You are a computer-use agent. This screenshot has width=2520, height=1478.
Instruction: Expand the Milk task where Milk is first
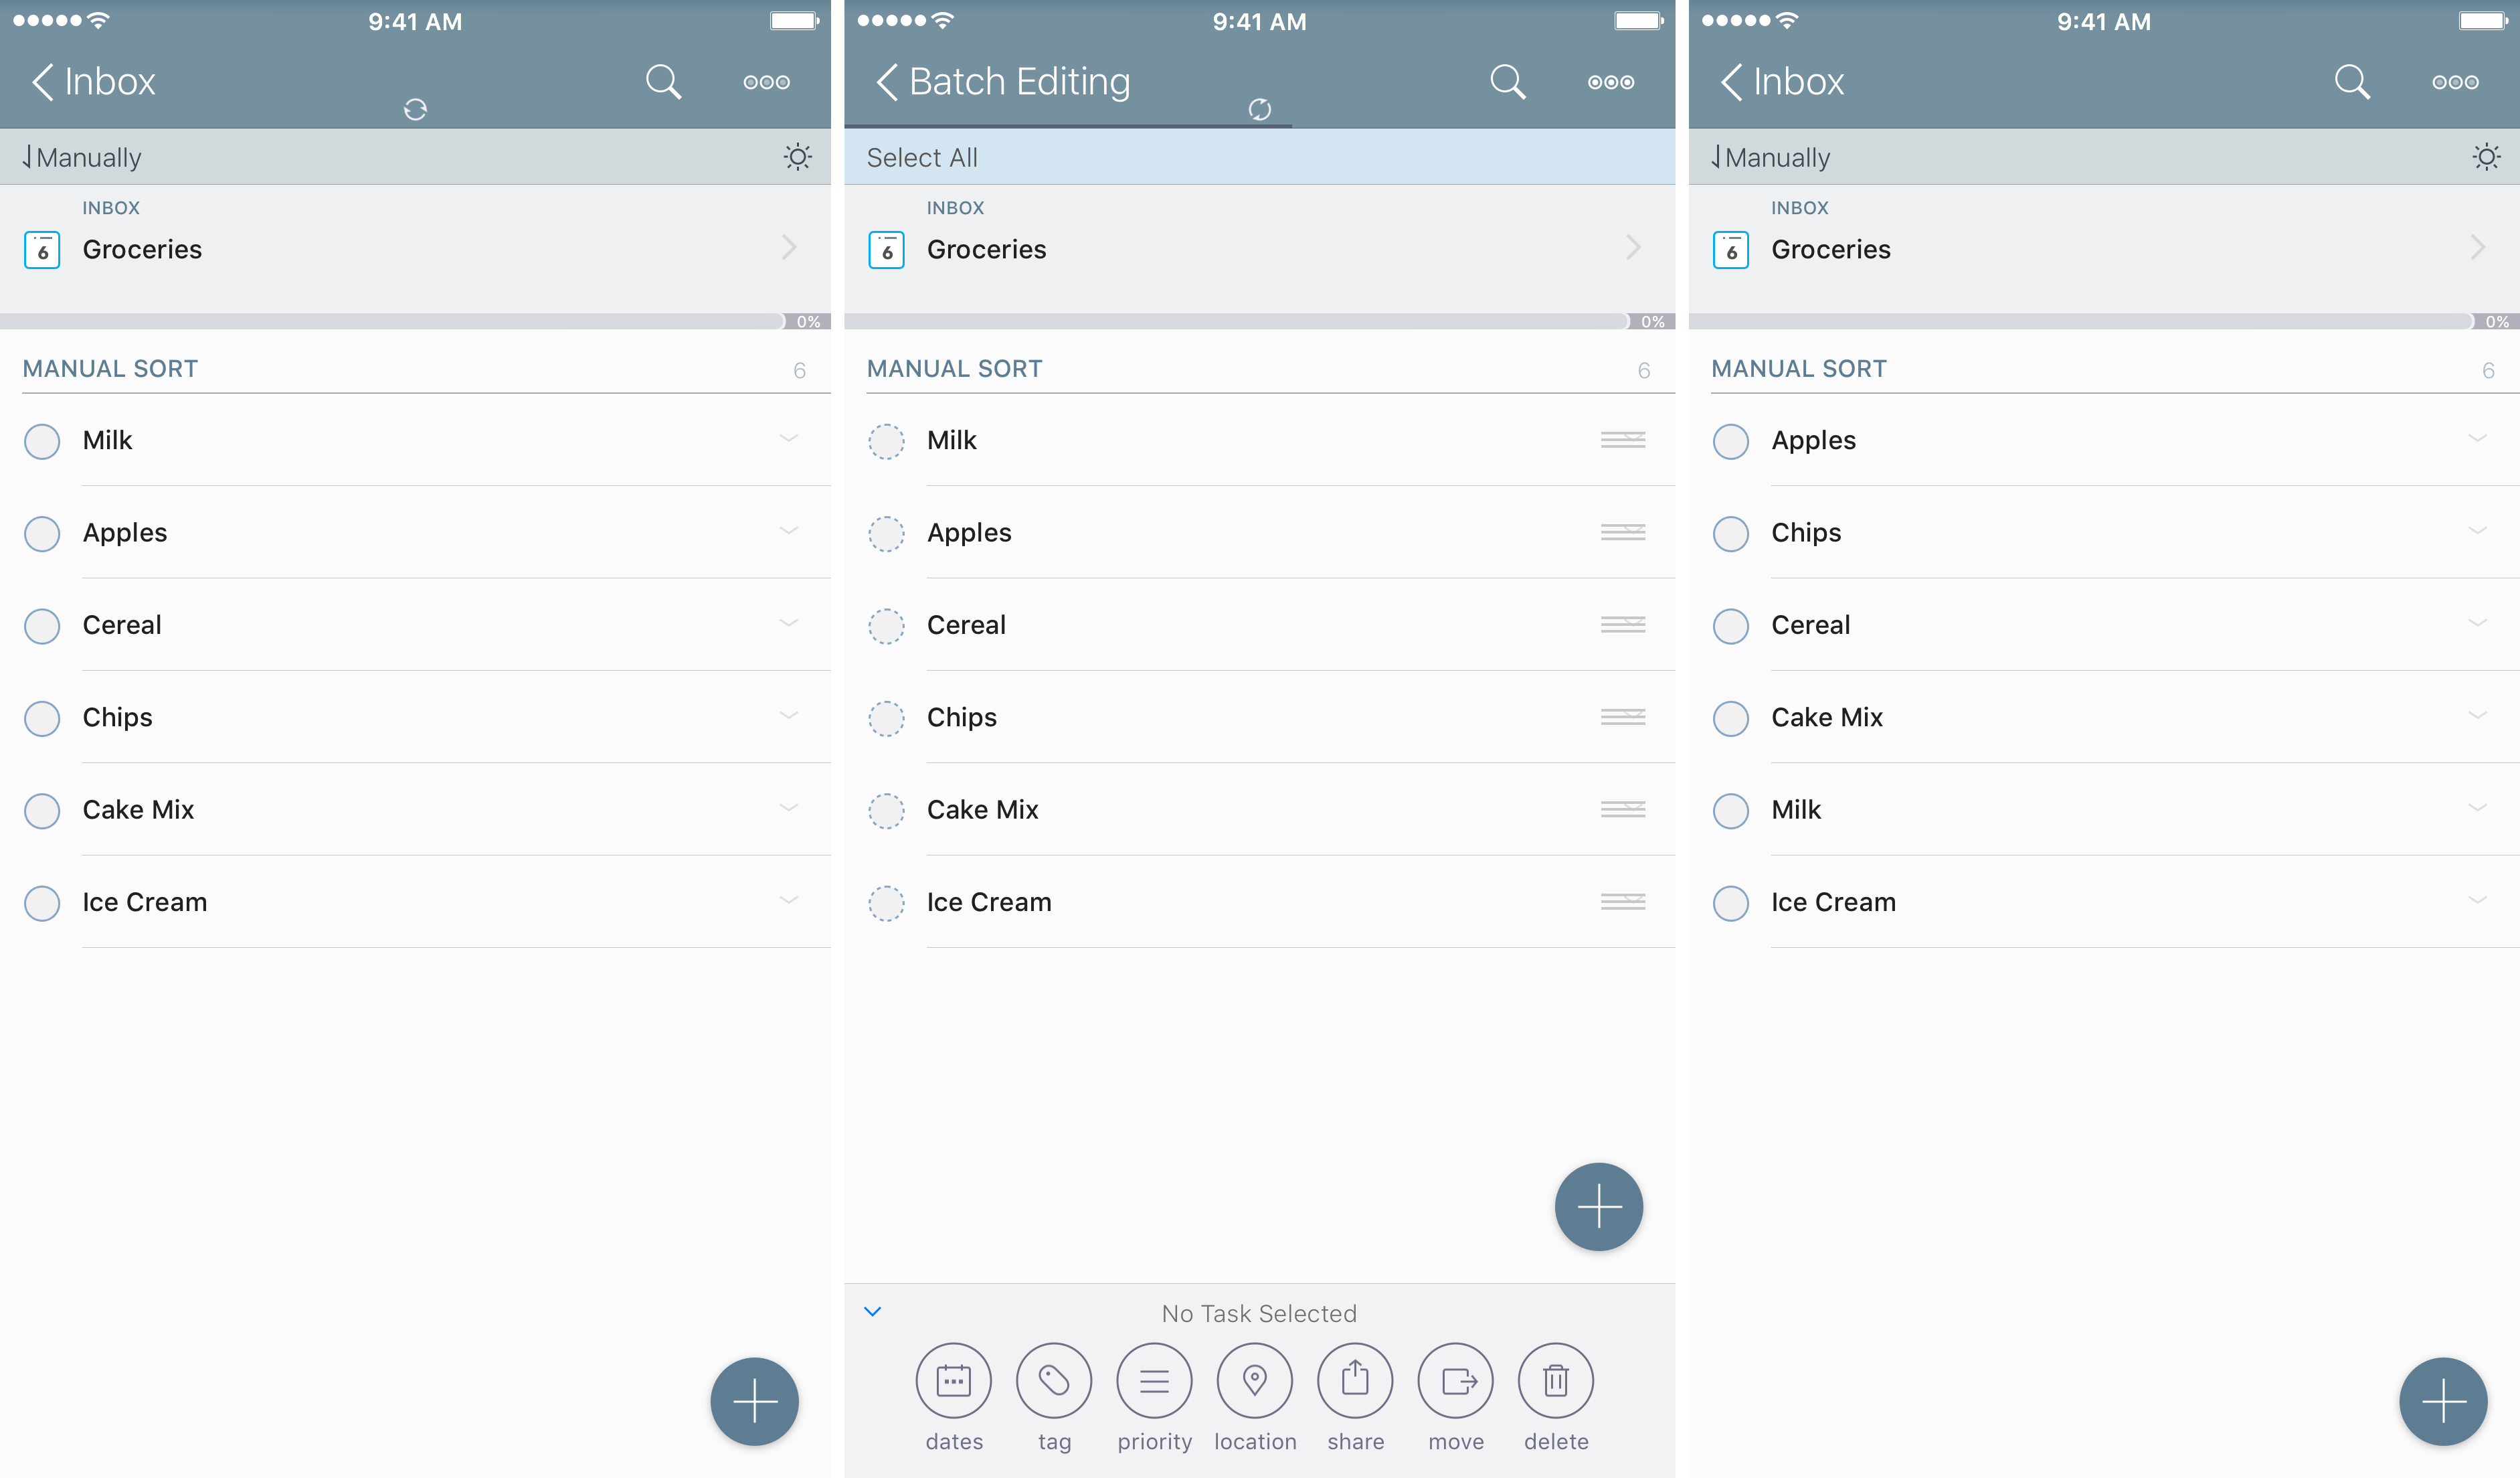788,439
